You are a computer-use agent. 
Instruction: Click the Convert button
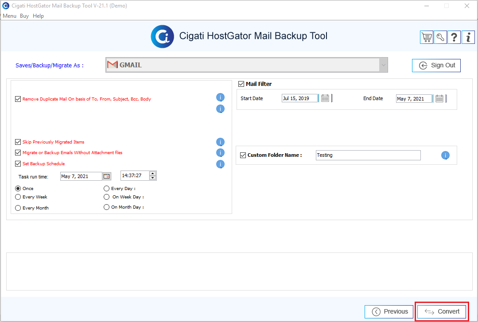click(x=442, y=312)
